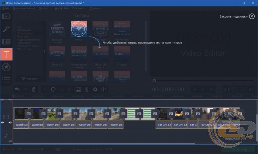Image resolution: width=258 pixels, height=154 pixels.
Task: Open the 16:9 aspect ratio selector
Action: (x=226, y=90)
